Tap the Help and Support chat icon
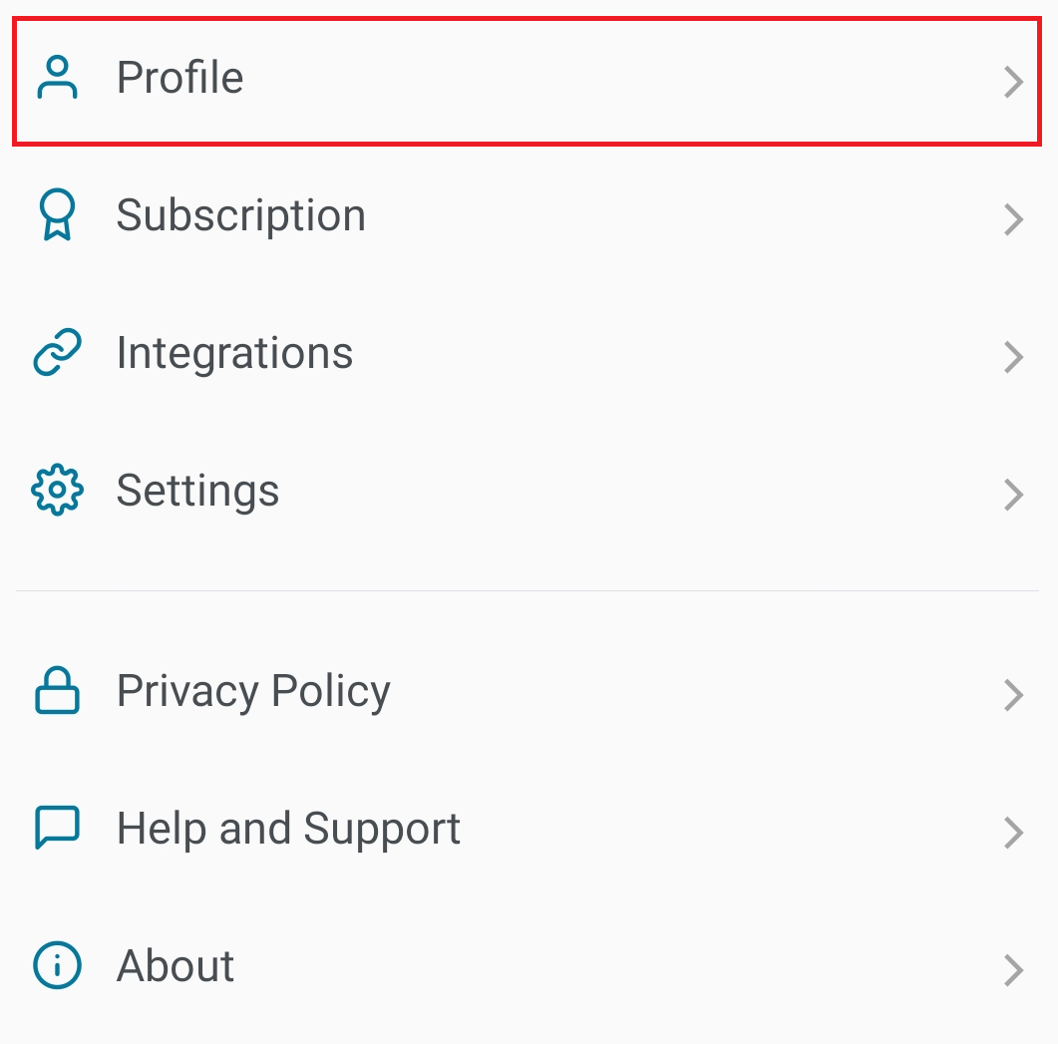This screenshot has width=1058, height=1044. 57,829
